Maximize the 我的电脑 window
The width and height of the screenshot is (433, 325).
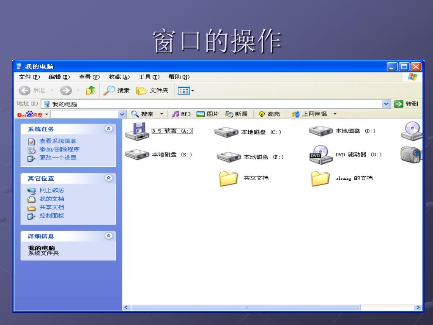click(404, 66)
